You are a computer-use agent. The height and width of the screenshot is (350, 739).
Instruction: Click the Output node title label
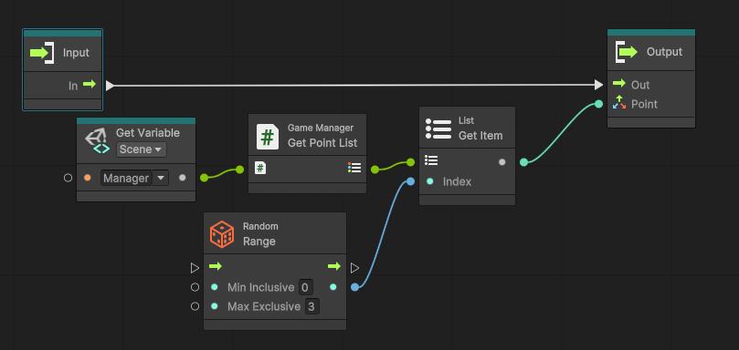664,52
